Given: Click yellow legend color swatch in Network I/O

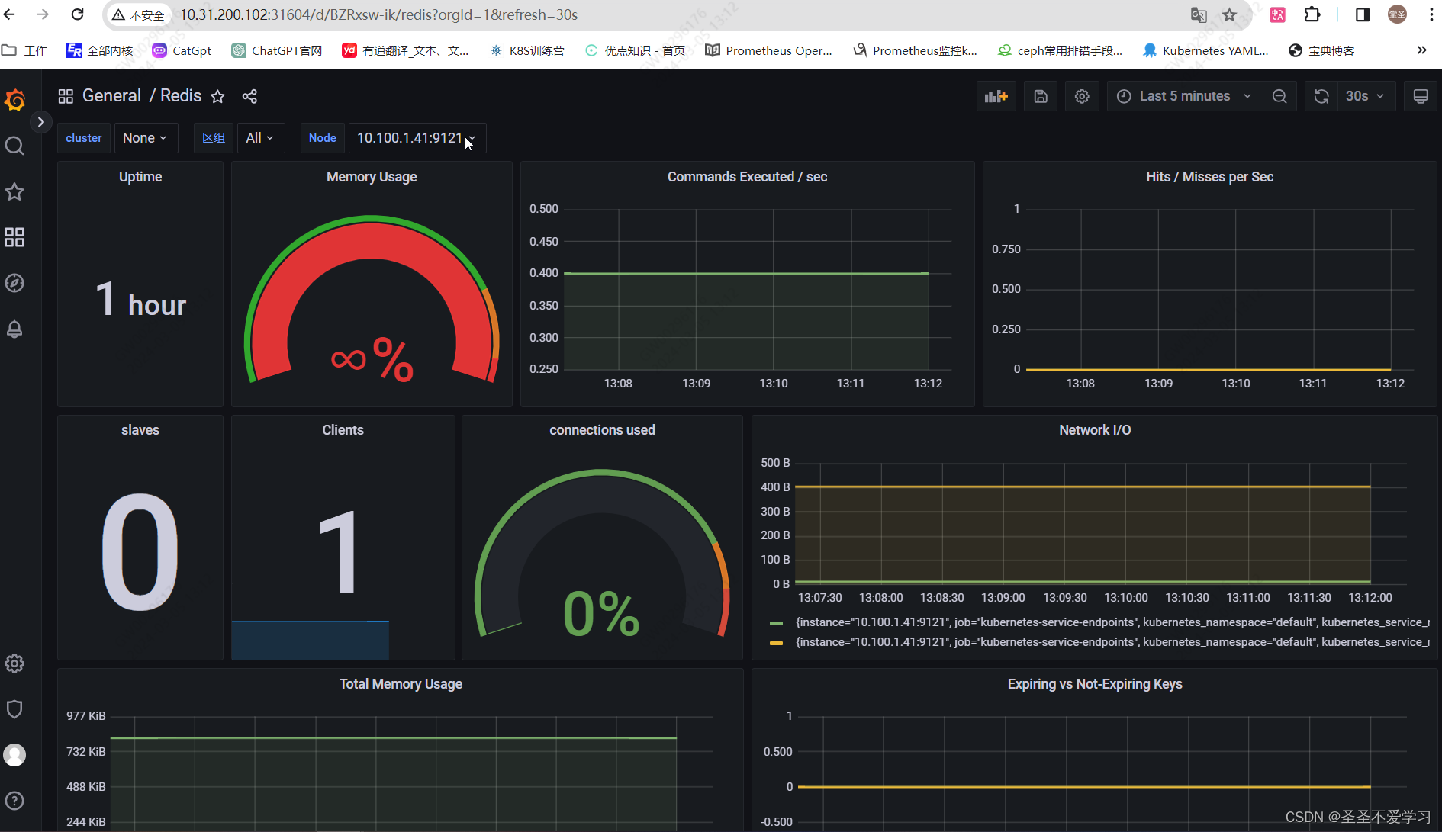Looking at the screenshot, I should [x=777, y=643].
